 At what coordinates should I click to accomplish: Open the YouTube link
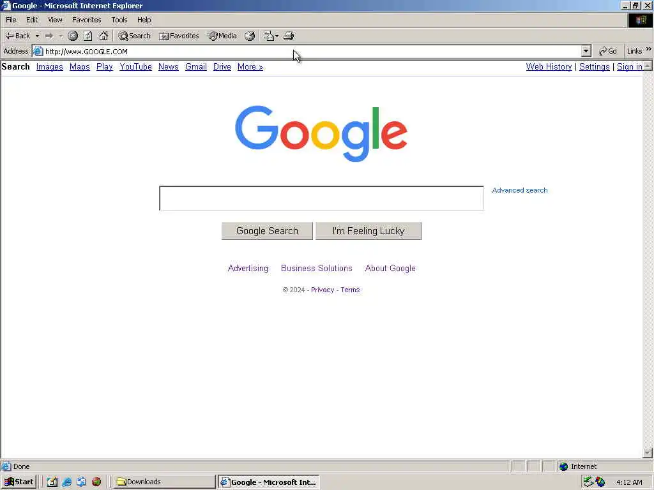pyautogui.click(x=135, y=66)
